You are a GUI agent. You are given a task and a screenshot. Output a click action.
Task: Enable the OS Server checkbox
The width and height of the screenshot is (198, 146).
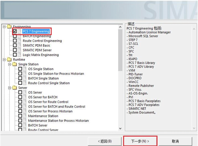point(20,92)
